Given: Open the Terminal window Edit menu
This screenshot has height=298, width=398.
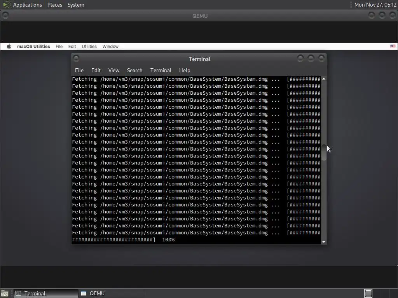Looking at the screenshot, I should 96,70.
